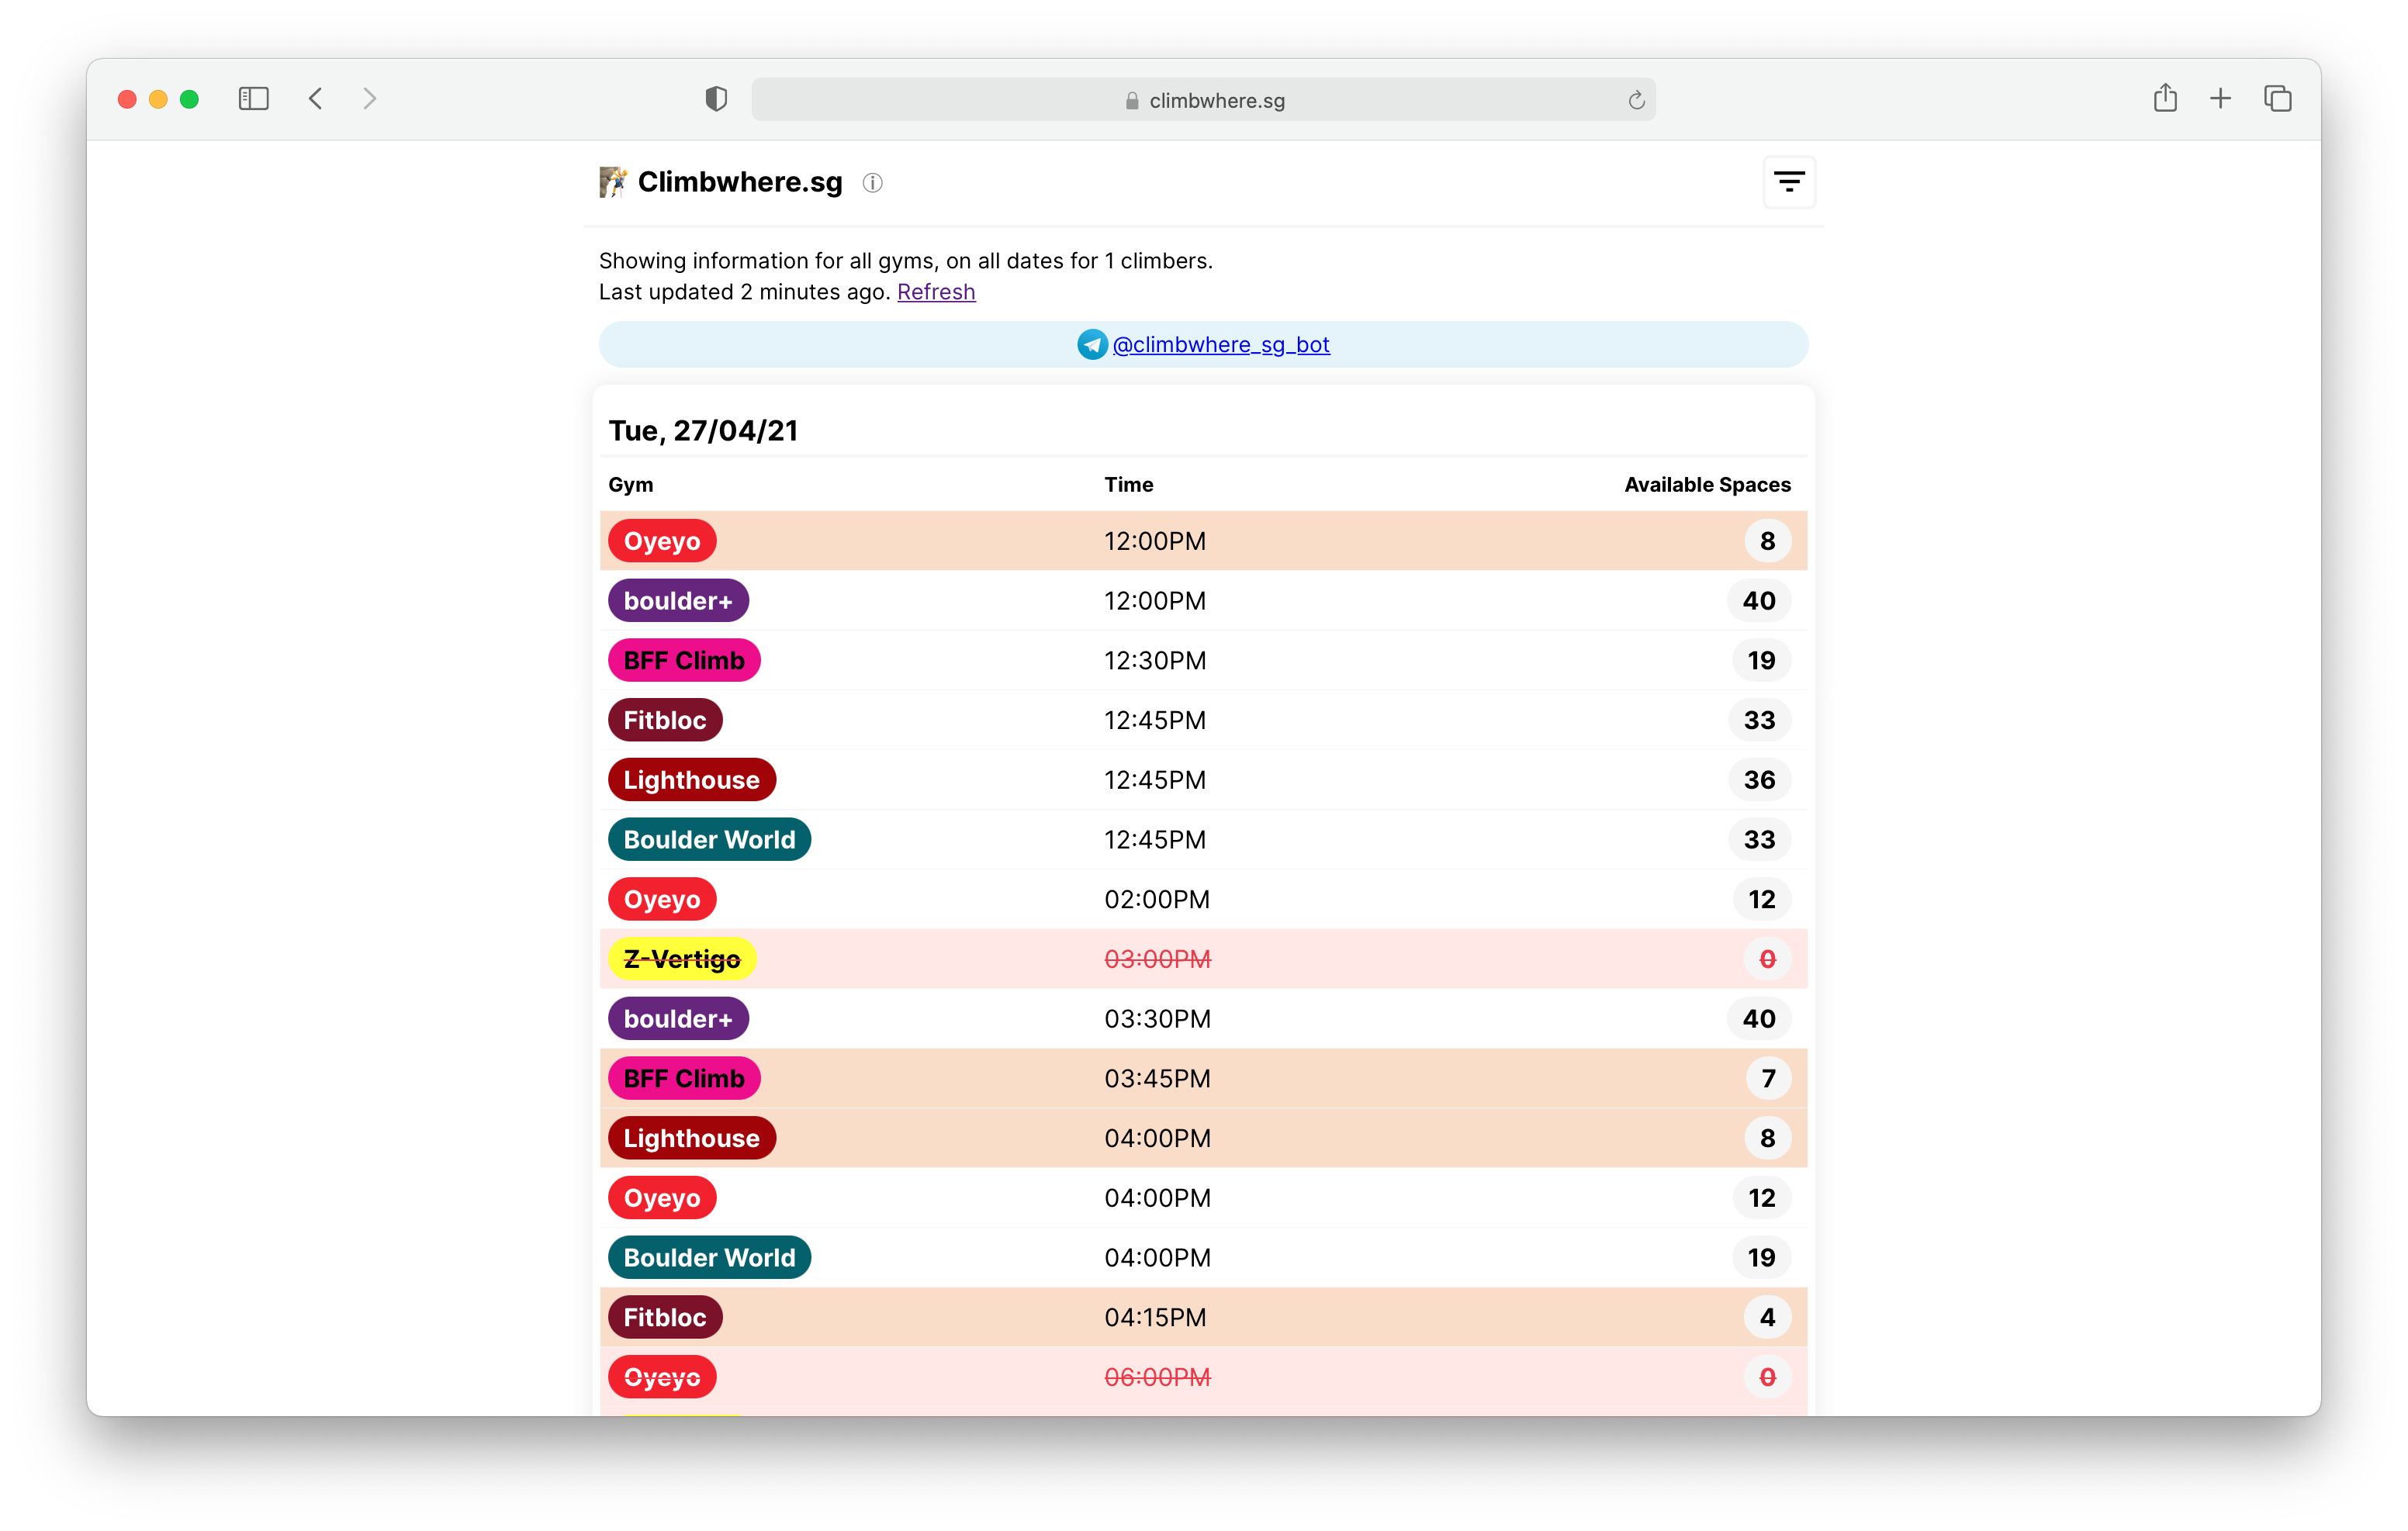The image size is (2408, 1531).
Task: Click 7 spaces for BFF Climb 03:45PM
Action: coord(1768,1079)
